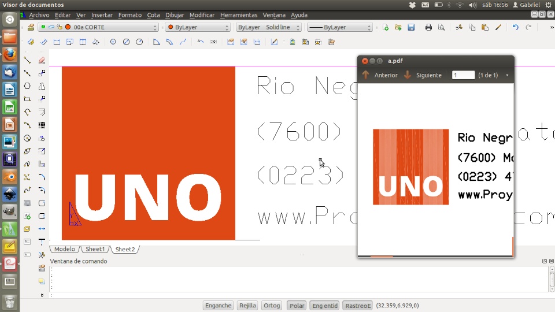Open page dropdown arrow in a.pdf viewer
Viewport: 555px width, 312px height.
[x=507, y=75]
